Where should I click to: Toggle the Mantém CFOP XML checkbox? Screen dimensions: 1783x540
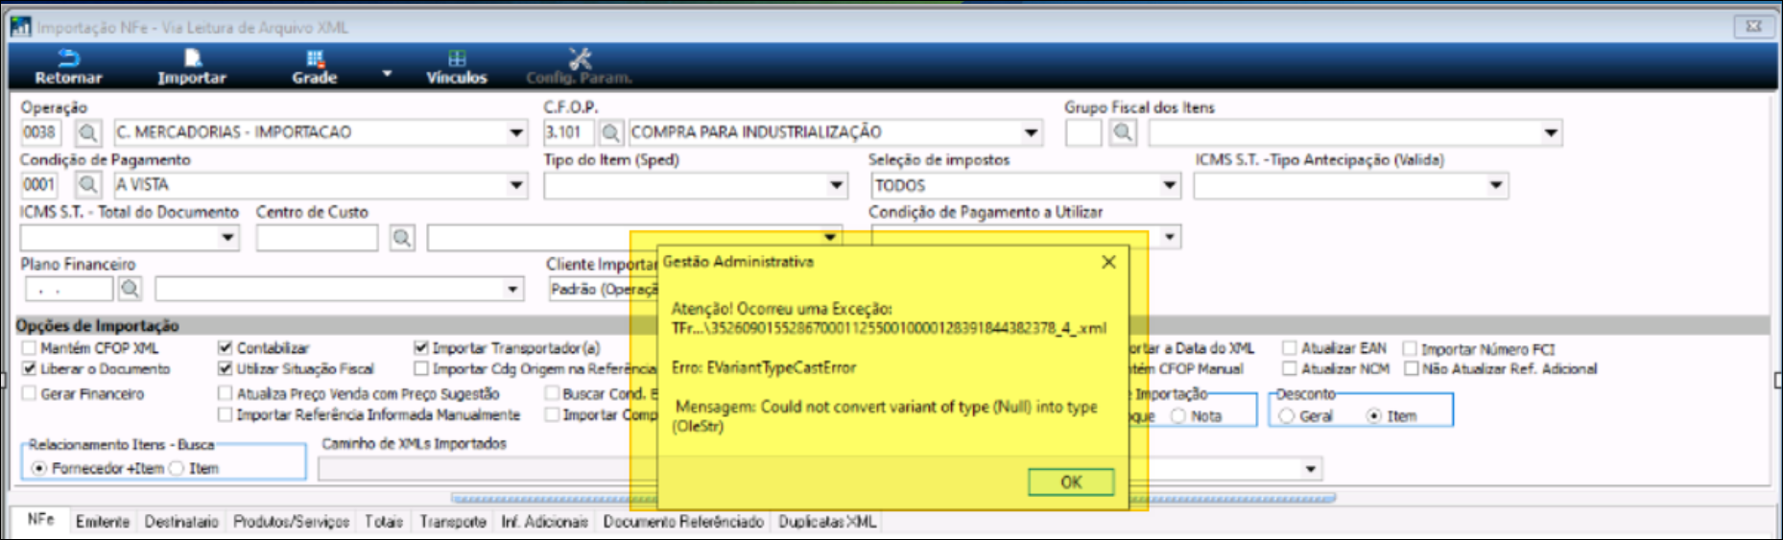click(x=29, y=348)
